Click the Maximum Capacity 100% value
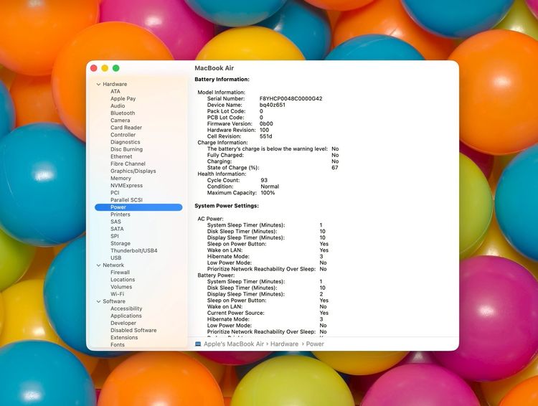The image size is (538, 406). pyautogui.click(x=268, y=193)
